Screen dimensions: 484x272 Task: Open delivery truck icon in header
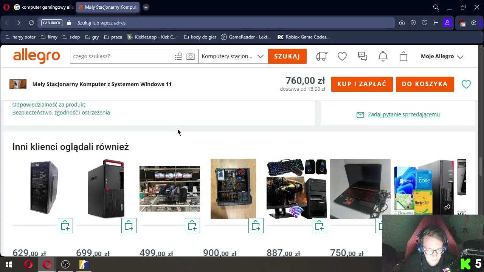[x=321, y=56]
